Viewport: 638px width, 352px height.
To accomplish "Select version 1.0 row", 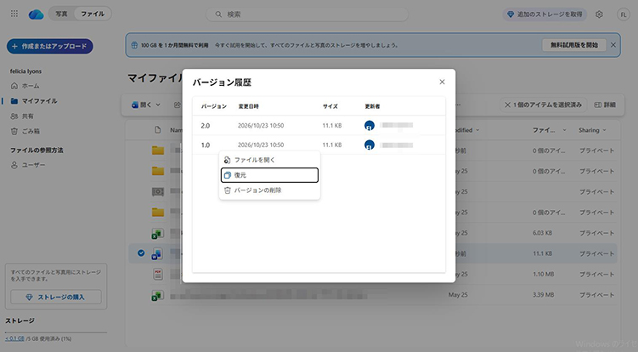I will pos(319,145).
